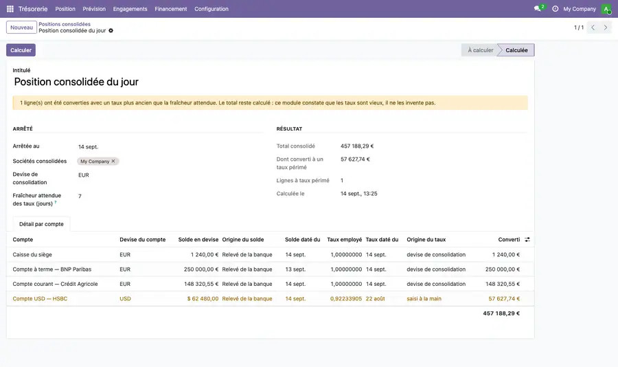The height and width of the screenshot is (367, 618).
Task: Open the Caisse du siège row
Action: pos(270,254)
